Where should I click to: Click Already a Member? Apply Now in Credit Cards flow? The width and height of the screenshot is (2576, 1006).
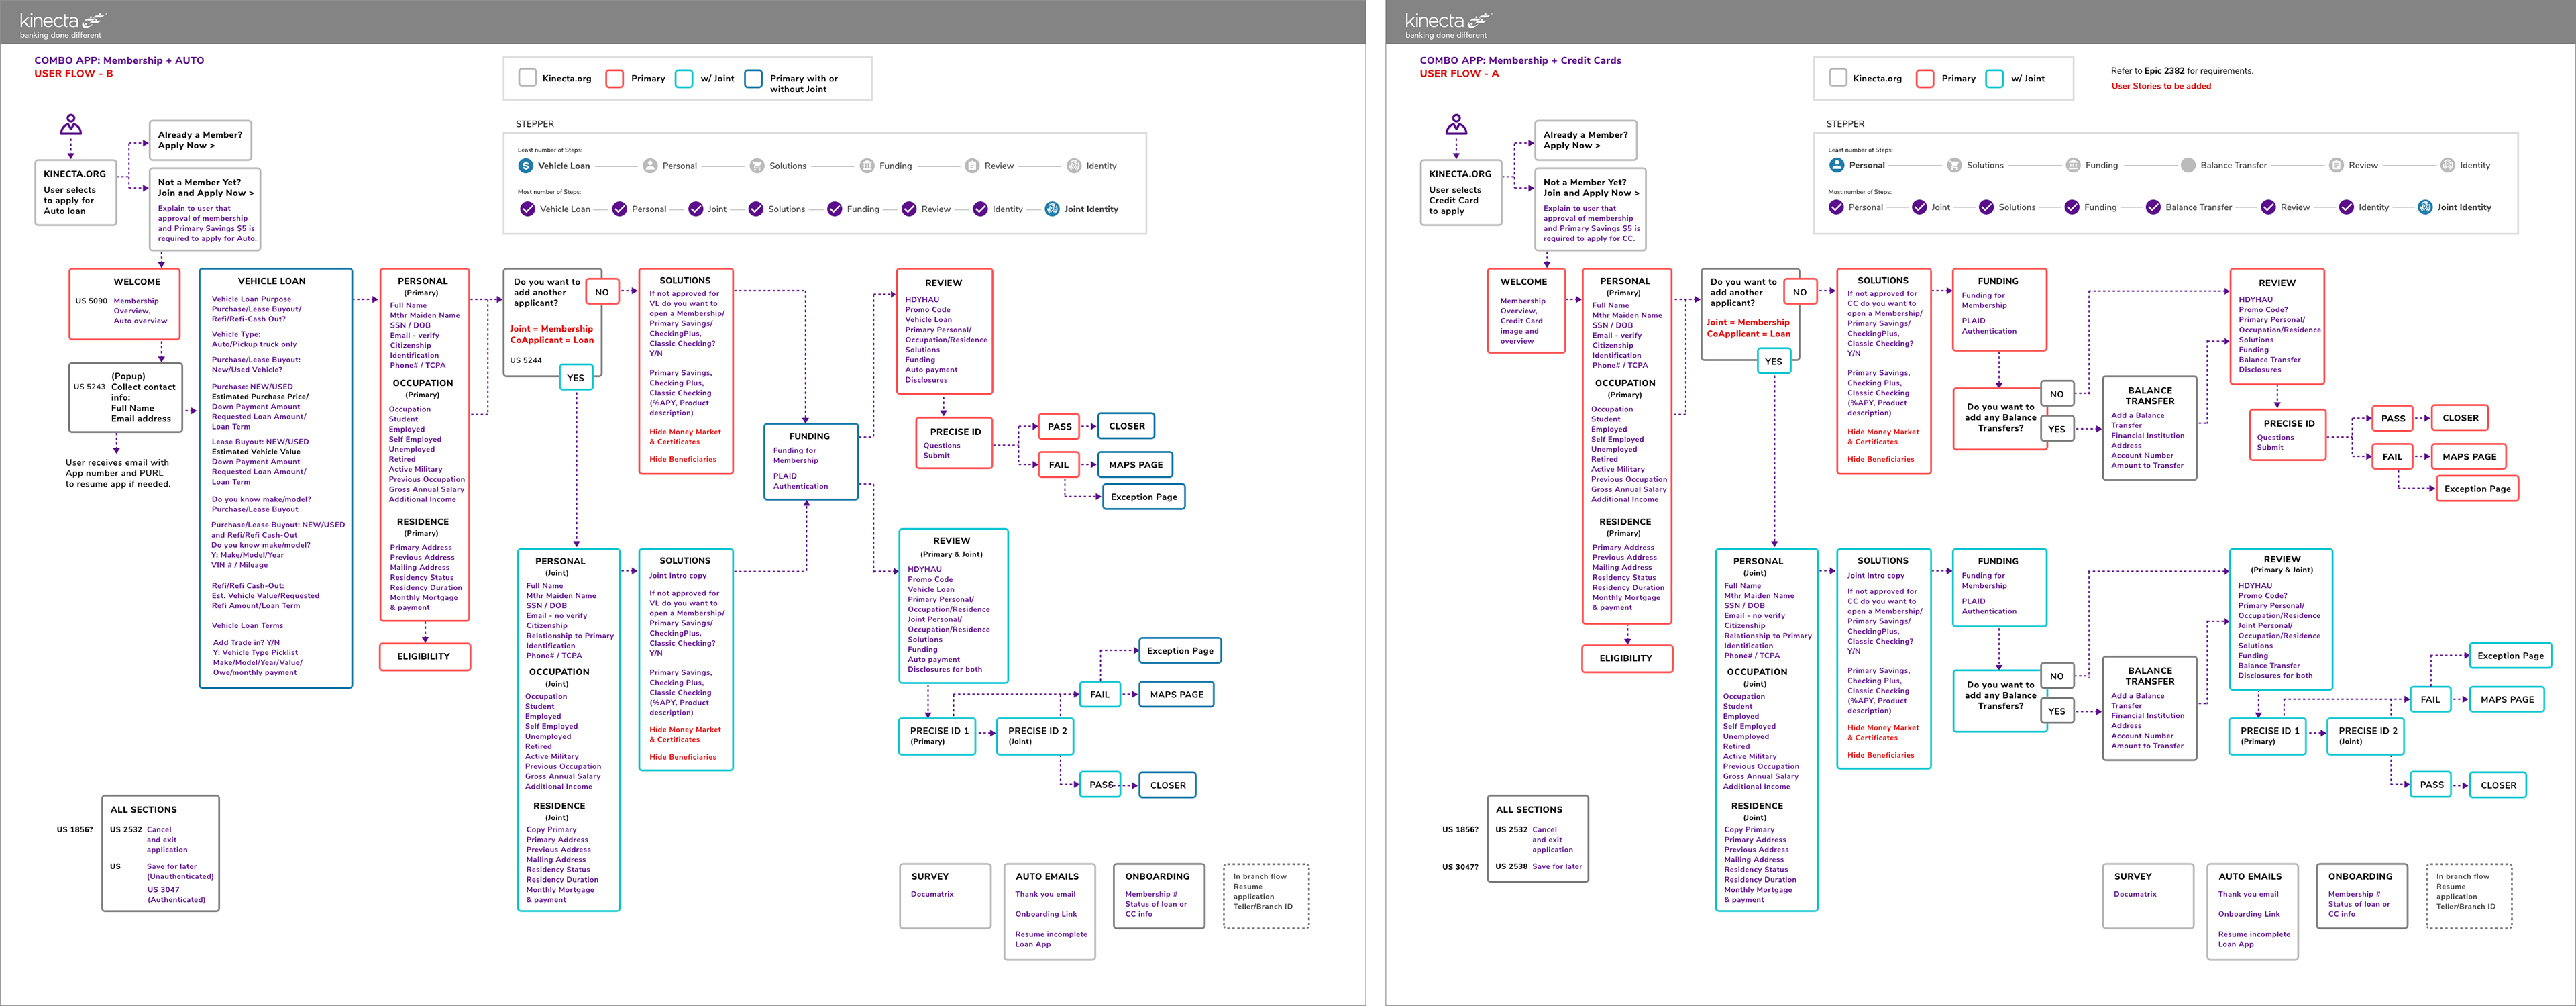(1586, 140)
